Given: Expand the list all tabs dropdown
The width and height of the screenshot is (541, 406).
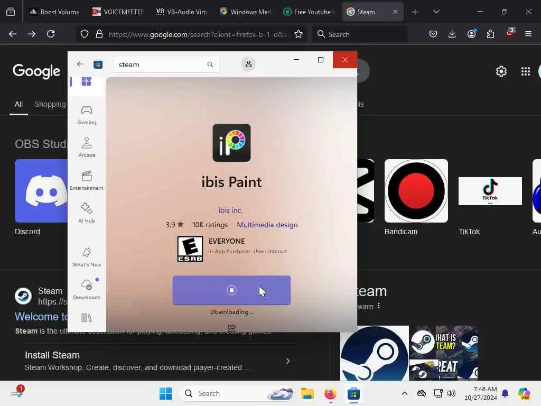Looking at the screenshot, I should (x=436, y=12).
